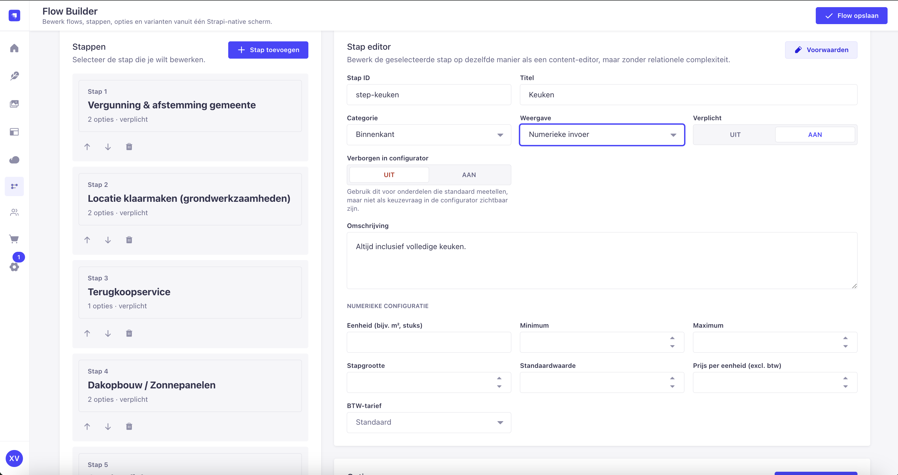Move Stap 3 Terugkoopservice up
Viewport: 898px width, 475px height.
coord(87,333)
